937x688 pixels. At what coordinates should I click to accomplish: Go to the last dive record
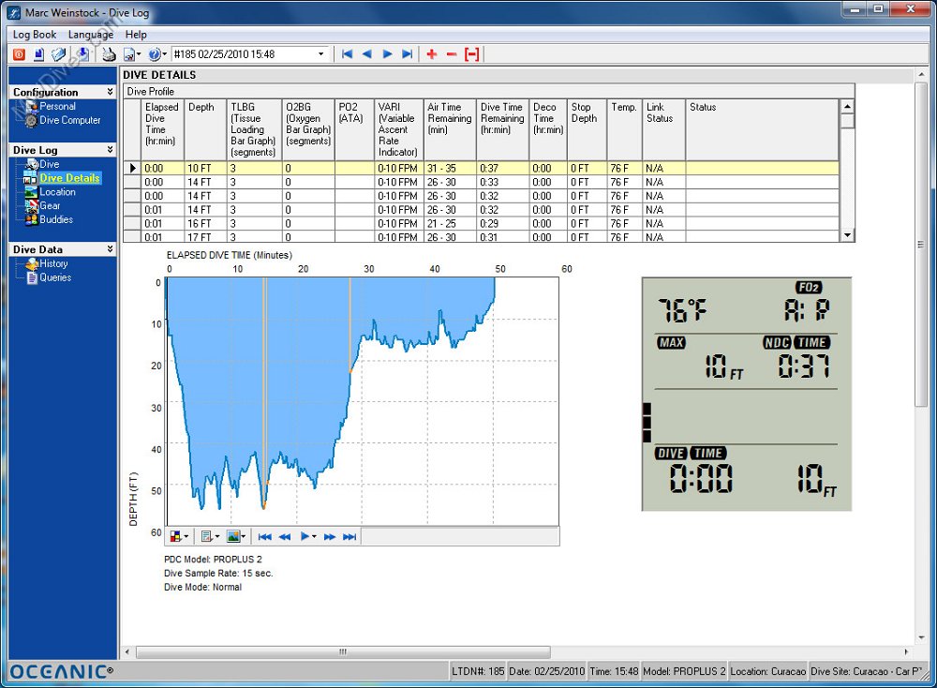(408, 54)
